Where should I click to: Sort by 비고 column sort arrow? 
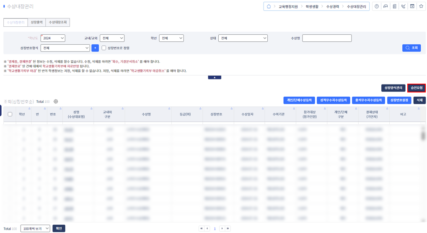(x=419, y=108)
